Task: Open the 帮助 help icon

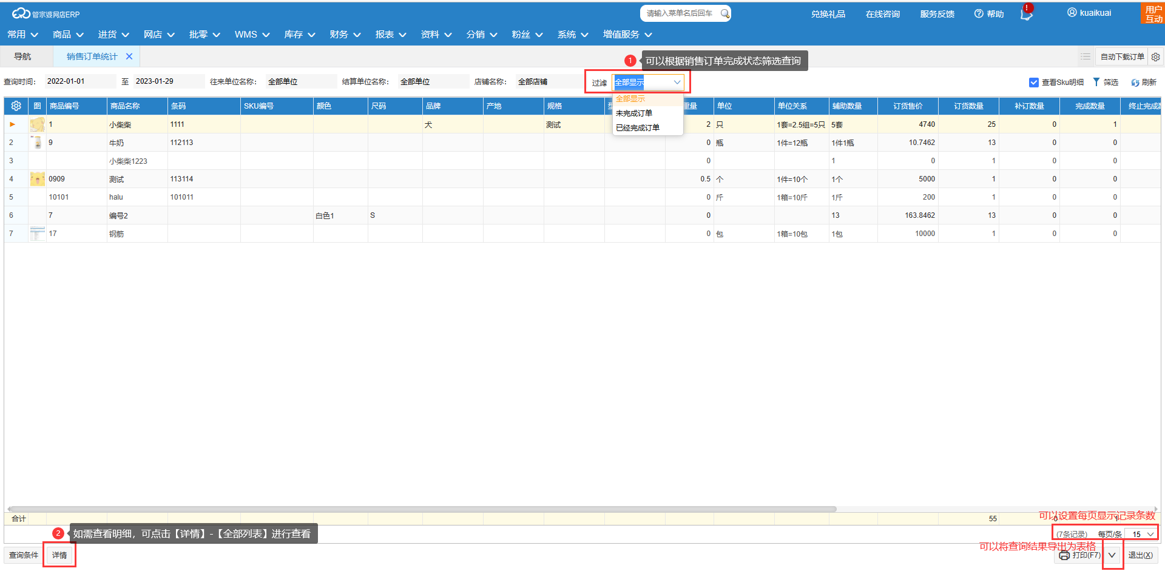Action: [x=979, y=14]
